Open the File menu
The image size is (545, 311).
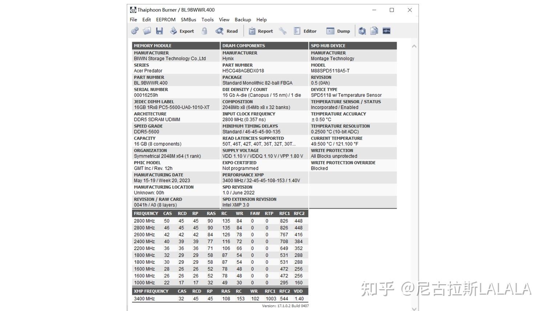tap(134, 20)
